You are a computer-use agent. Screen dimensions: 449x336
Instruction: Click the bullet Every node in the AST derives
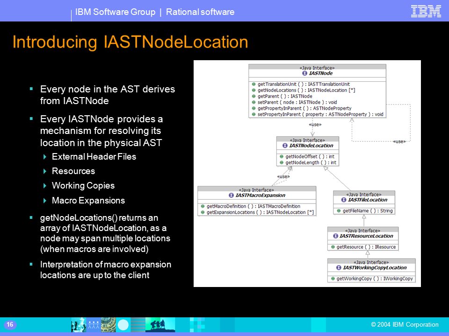click(x=108, y=95)
